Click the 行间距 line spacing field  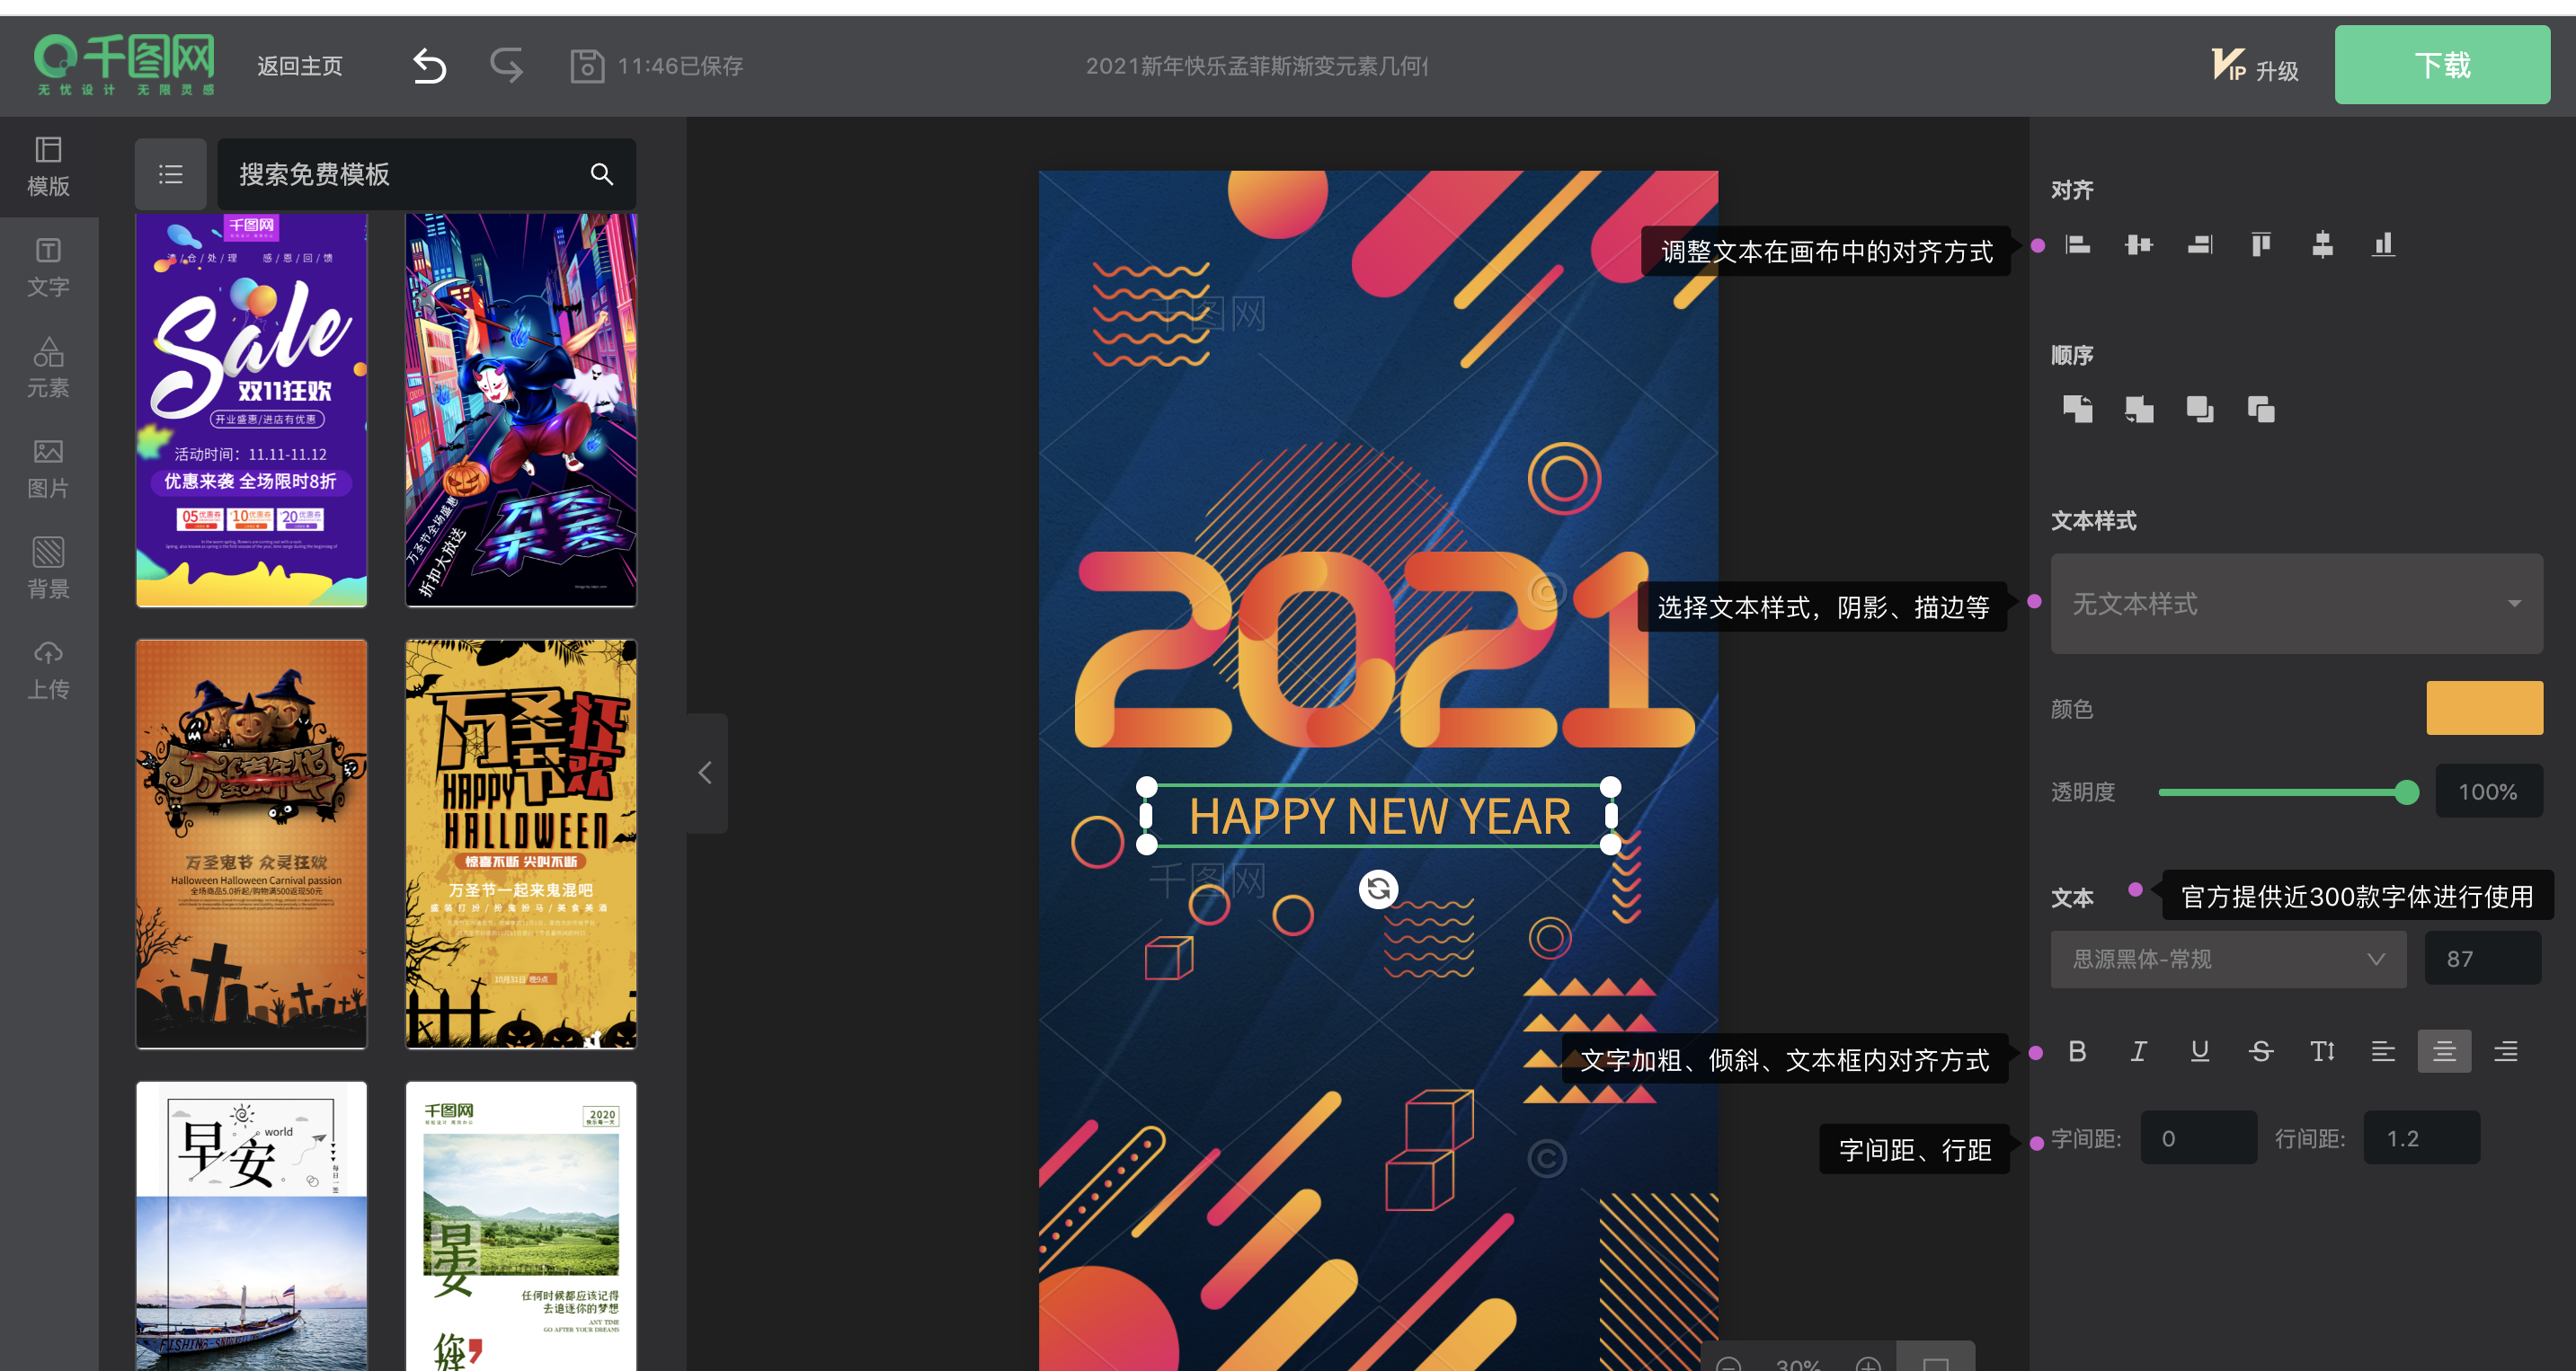coord(2421,1138)
